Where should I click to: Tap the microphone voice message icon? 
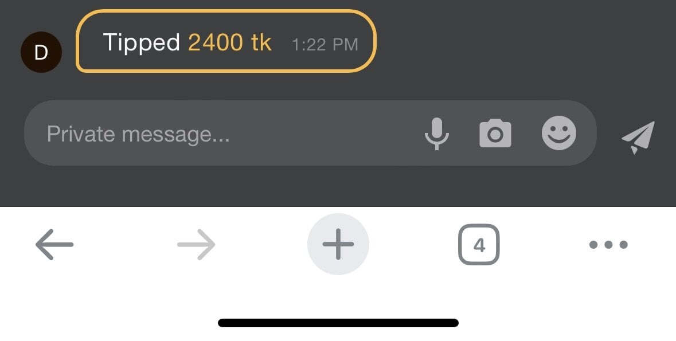(x=437, y=134)
